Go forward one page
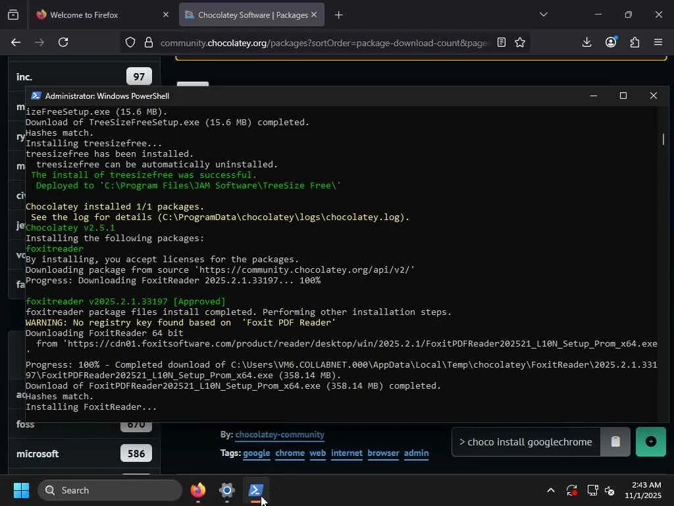This screenshot has width=674, height=506. click(39, 42)
